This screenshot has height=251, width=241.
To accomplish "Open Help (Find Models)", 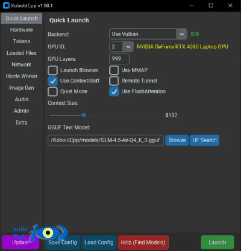I will (143, 242).
